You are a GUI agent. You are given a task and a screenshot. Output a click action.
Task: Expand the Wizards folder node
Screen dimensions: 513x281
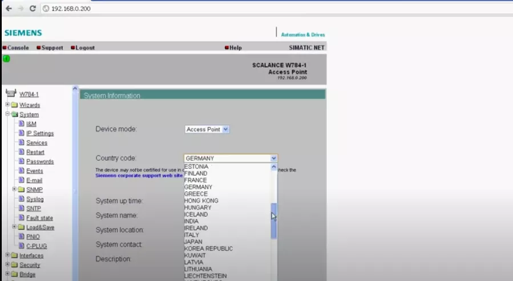[7, 104]
